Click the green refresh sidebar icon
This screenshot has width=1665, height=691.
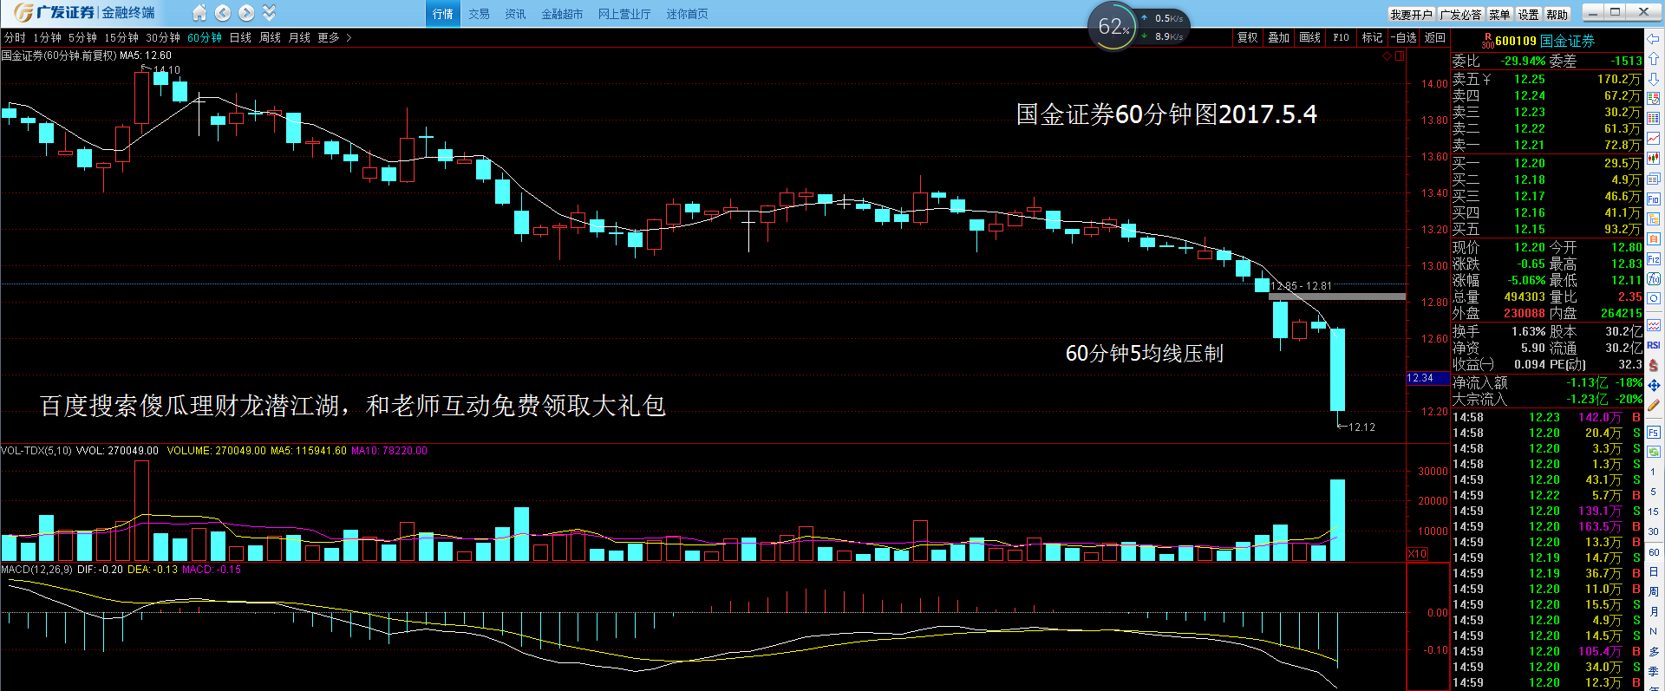pyautogui.click(x=1654, y=452)
